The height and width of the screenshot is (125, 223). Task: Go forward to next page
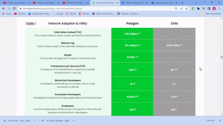point(9,8)
